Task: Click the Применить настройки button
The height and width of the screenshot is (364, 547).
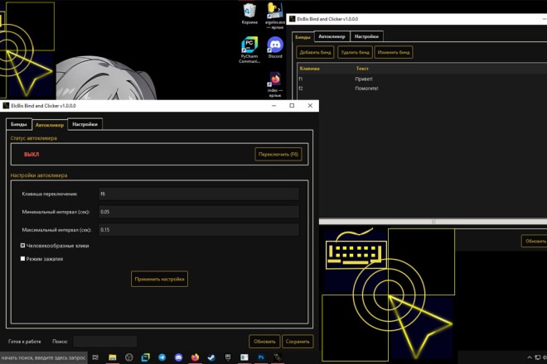Action: coord(159,279)
